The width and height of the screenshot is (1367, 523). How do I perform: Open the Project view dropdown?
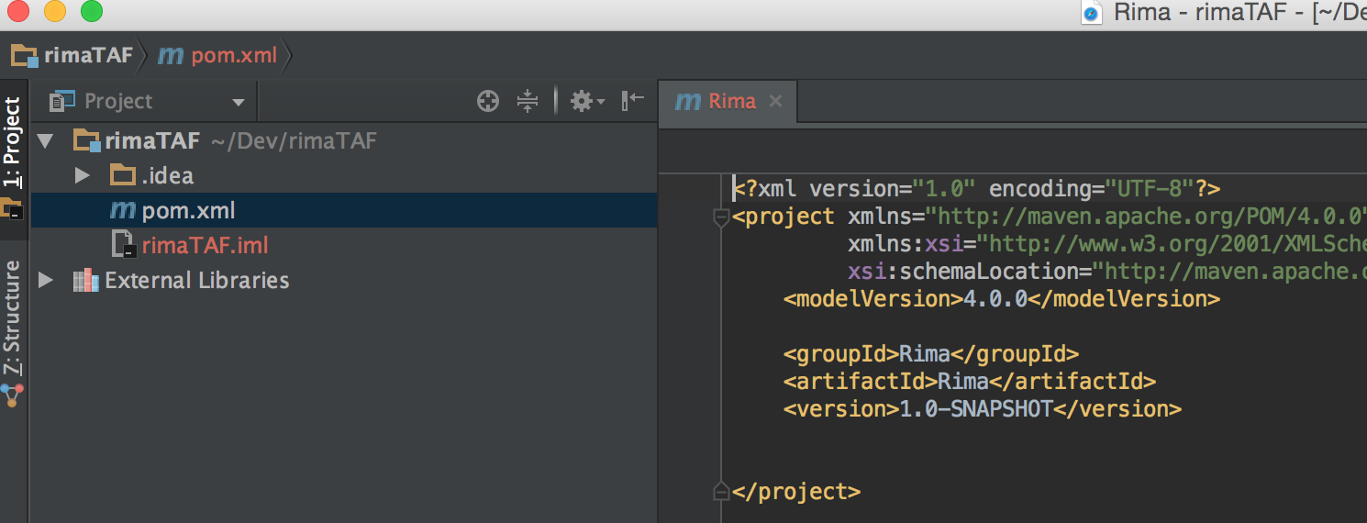click(238, 102)
